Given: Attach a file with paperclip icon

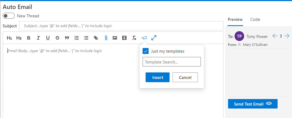Looking at the screenshot, I should tap(106, 38).
